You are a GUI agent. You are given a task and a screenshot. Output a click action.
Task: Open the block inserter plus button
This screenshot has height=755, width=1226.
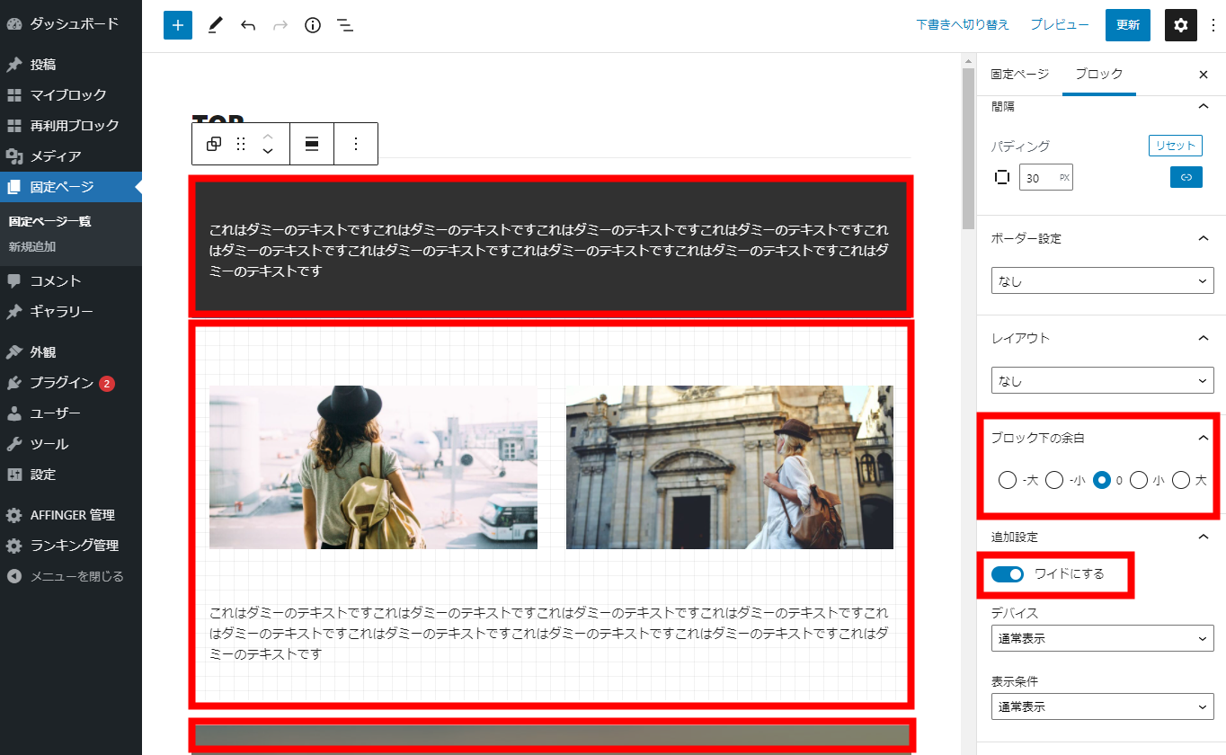tap(178, 25)
